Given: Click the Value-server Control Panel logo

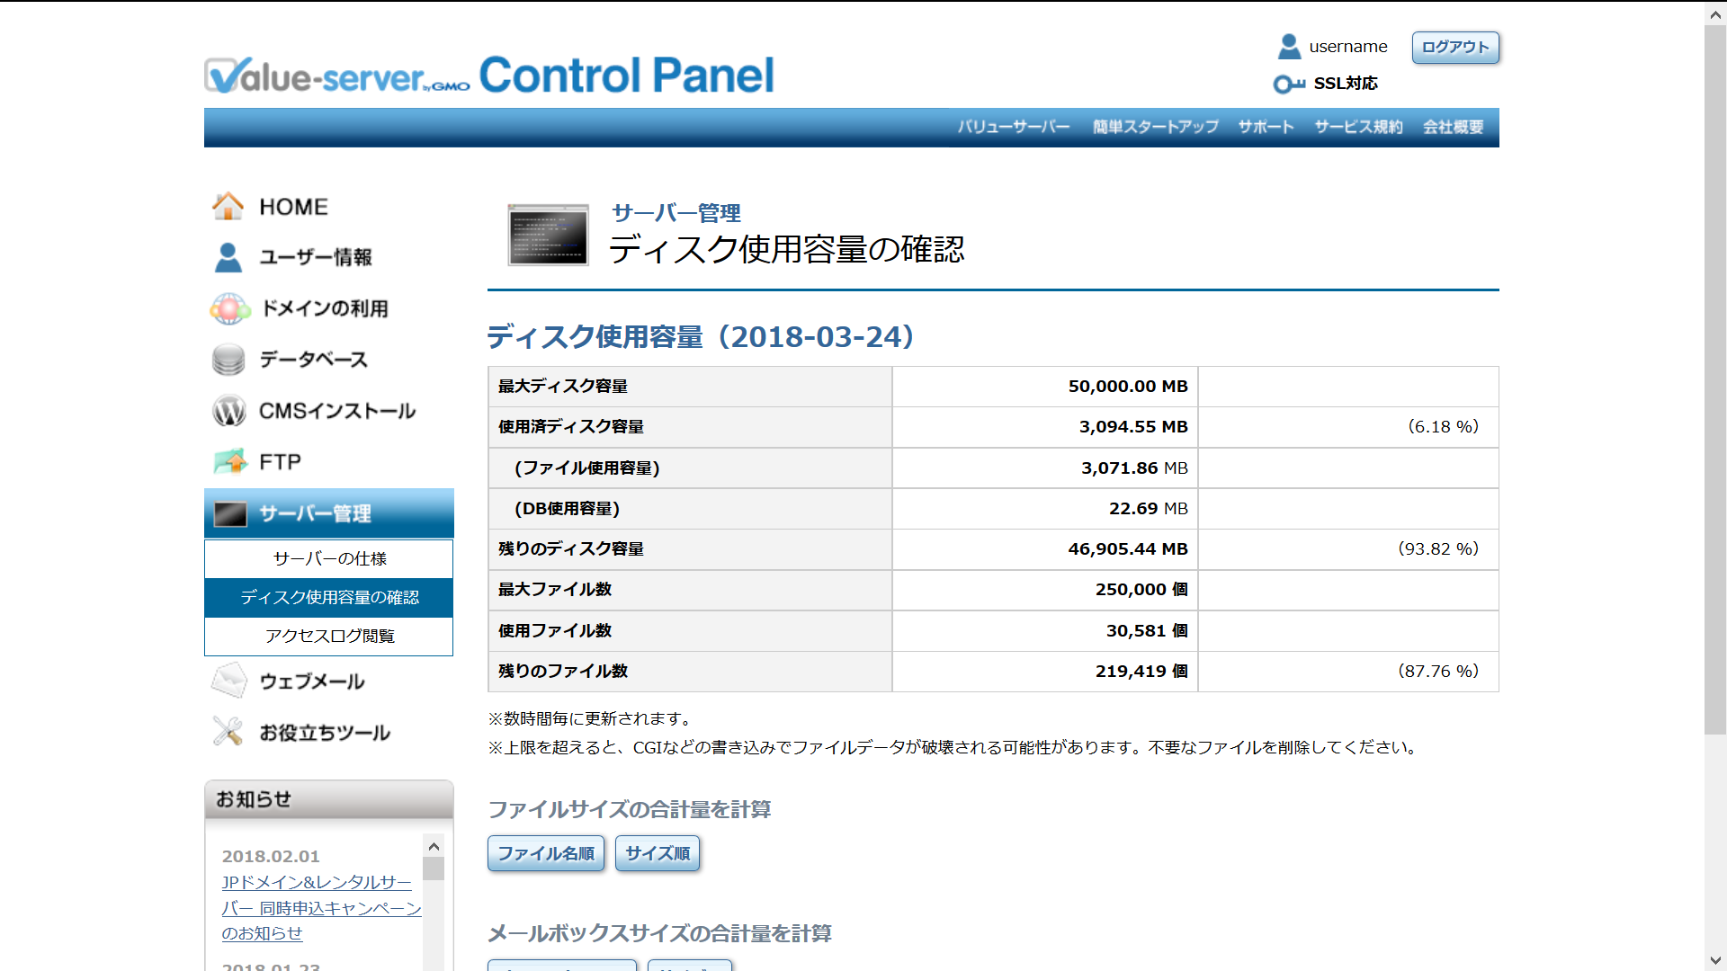Looking at the screenshot, I should click(x=488, y=76).
